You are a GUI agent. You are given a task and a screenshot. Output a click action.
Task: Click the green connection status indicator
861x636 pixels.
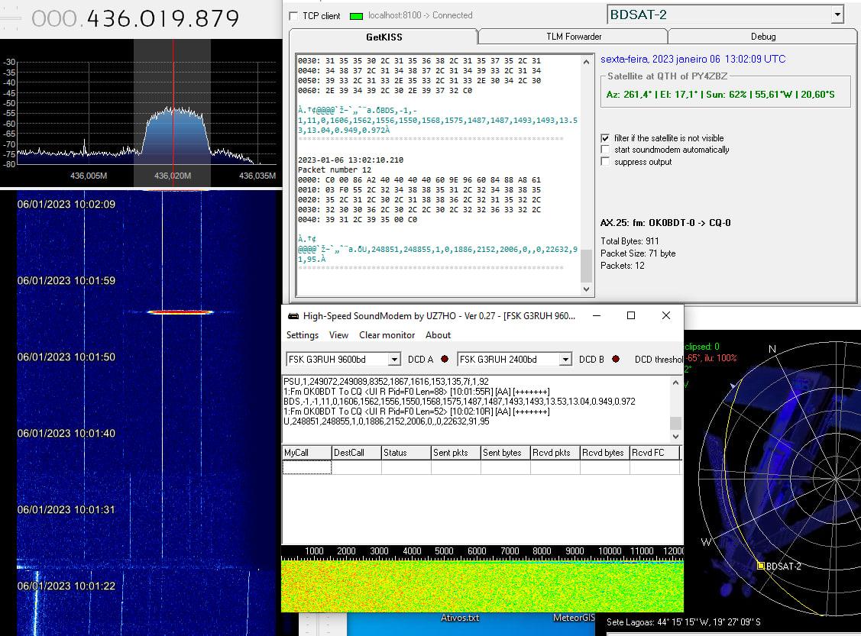point(355,15)
